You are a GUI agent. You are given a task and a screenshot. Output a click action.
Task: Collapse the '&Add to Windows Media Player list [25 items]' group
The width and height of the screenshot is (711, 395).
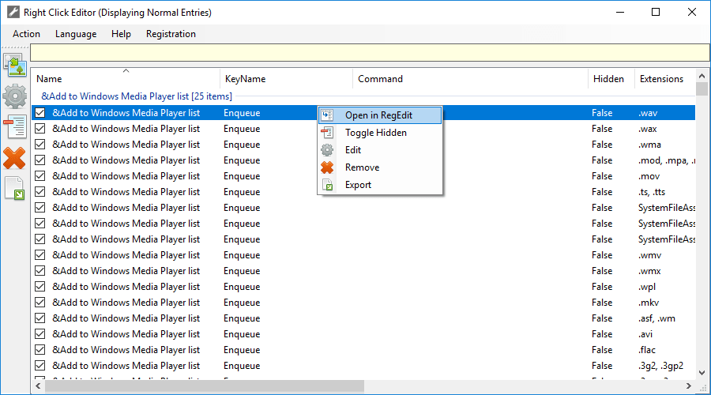[137, 96]
